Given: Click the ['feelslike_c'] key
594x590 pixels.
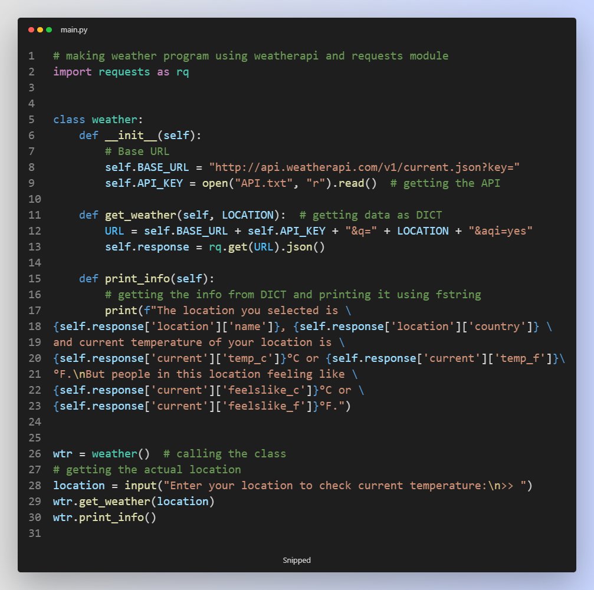Looking at the screenshot, I should [x=264, y=390].
